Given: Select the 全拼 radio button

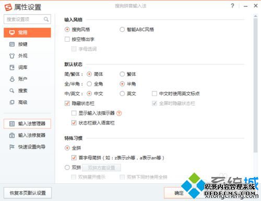Looking at the screenshot, I should click(x=67, y=148).
